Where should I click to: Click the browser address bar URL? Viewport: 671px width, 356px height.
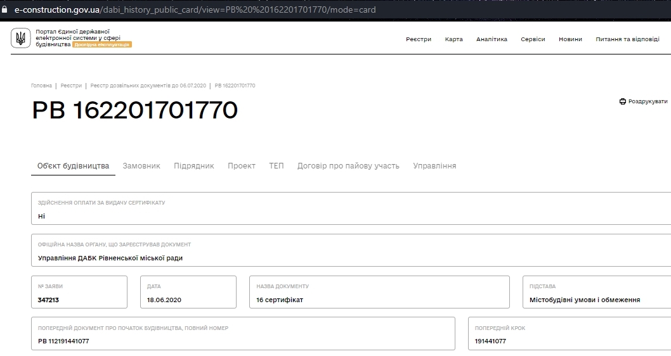tap(195, 10)
